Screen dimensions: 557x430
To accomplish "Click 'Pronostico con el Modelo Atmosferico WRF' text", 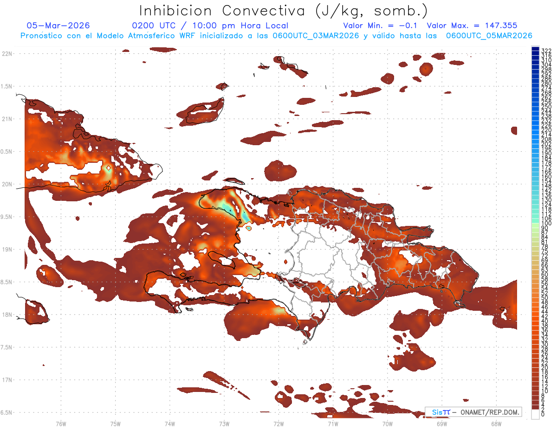I will [109, 35].
